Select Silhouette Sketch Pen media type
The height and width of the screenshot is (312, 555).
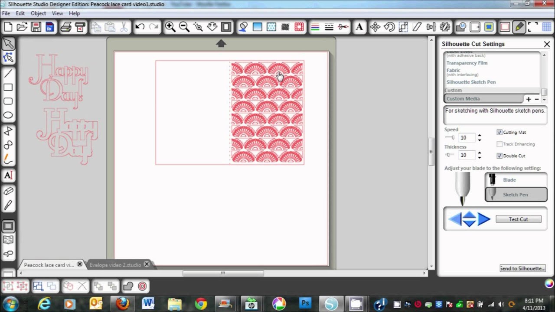click(x=471, y=82)
